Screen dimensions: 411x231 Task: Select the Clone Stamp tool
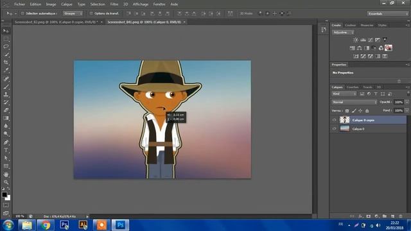coord(6,94)
